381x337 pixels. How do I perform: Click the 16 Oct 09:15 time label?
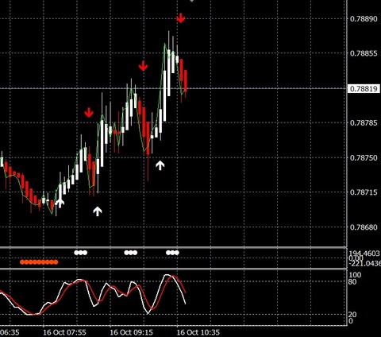click(132, 332)
